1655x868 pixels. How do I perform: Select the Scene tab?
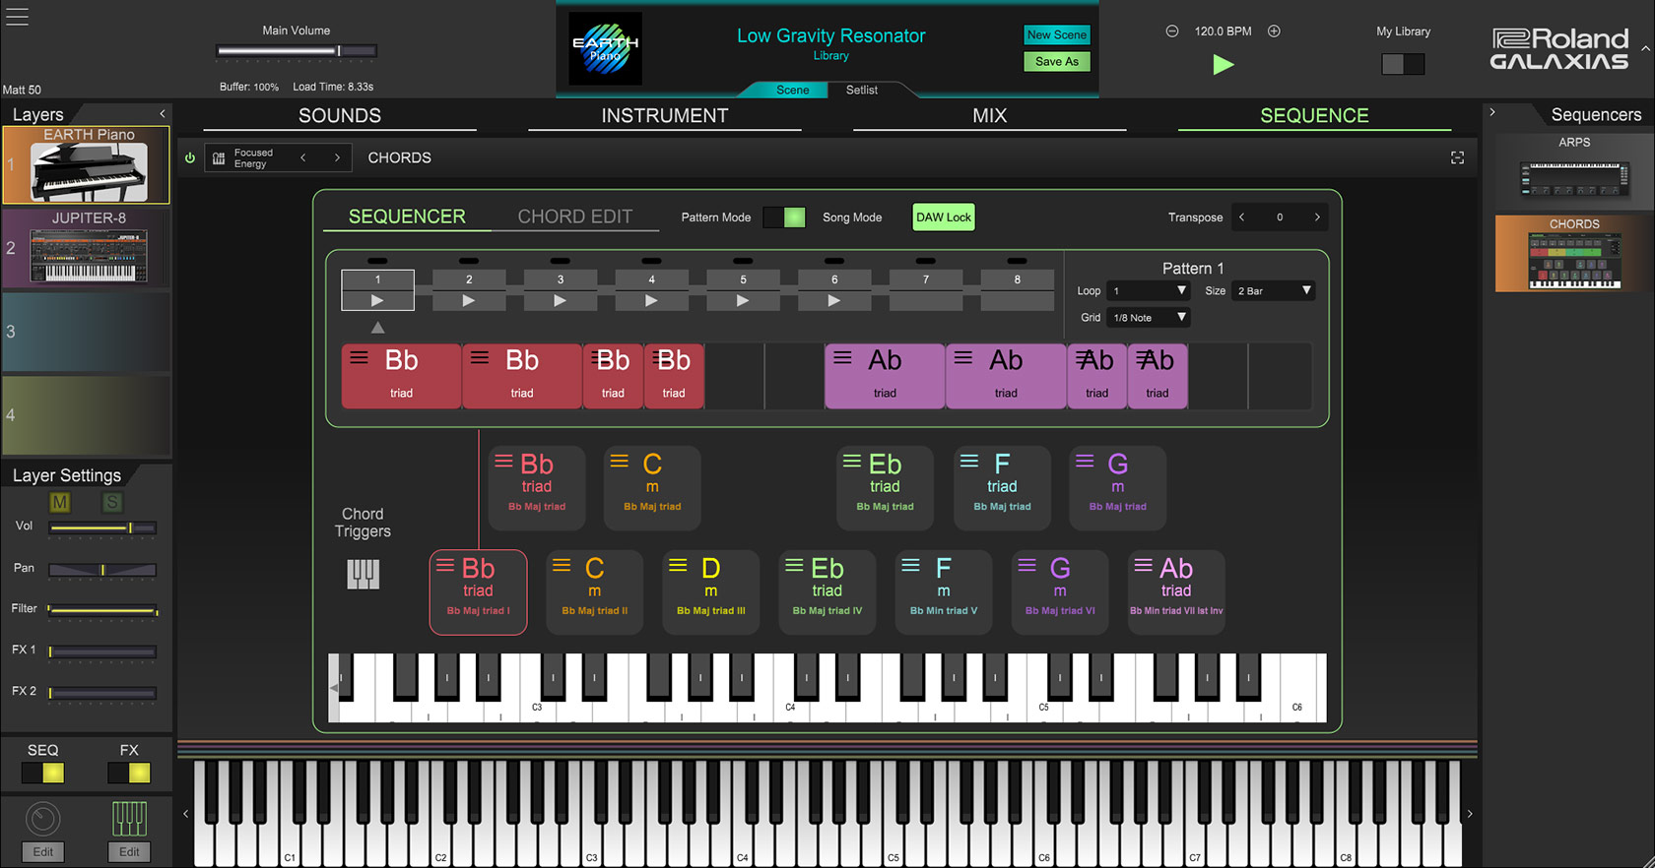(x=792, y=90)
